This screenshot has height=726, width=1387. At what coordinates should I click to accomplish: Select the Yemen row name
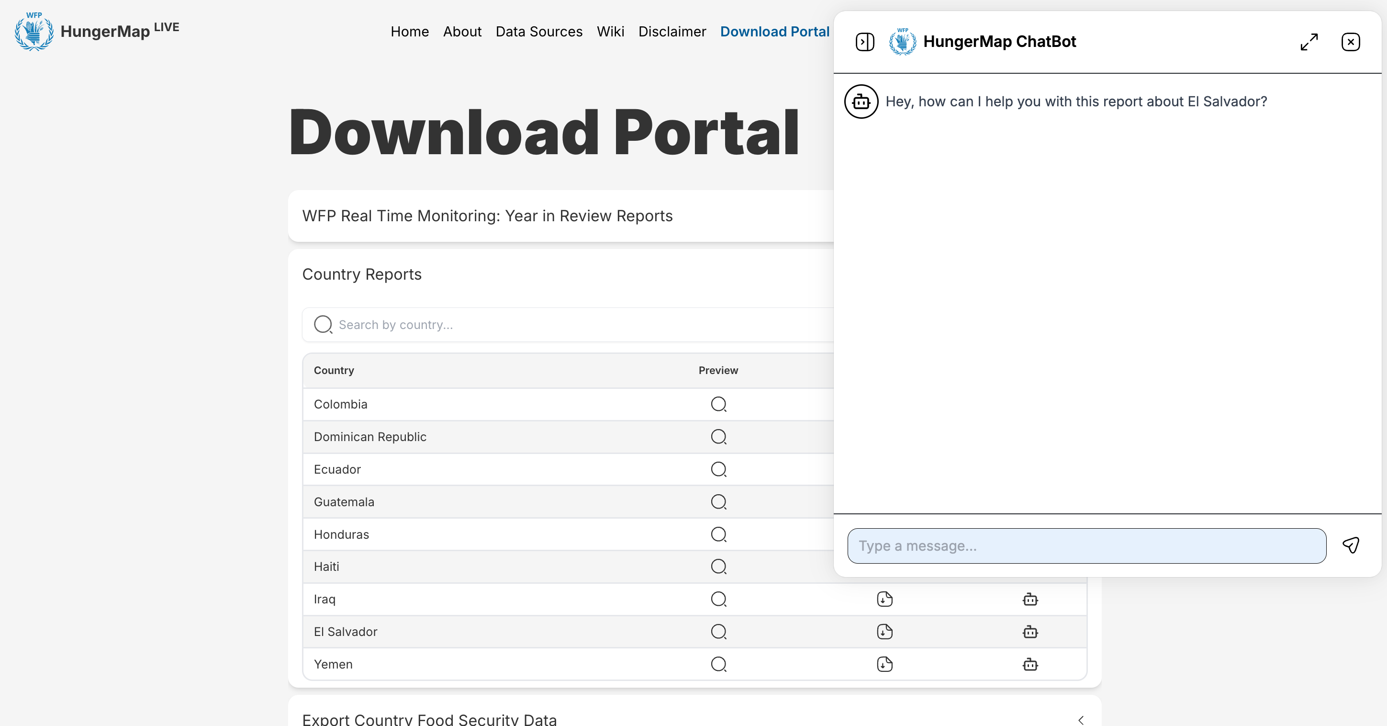pos(333,665)
